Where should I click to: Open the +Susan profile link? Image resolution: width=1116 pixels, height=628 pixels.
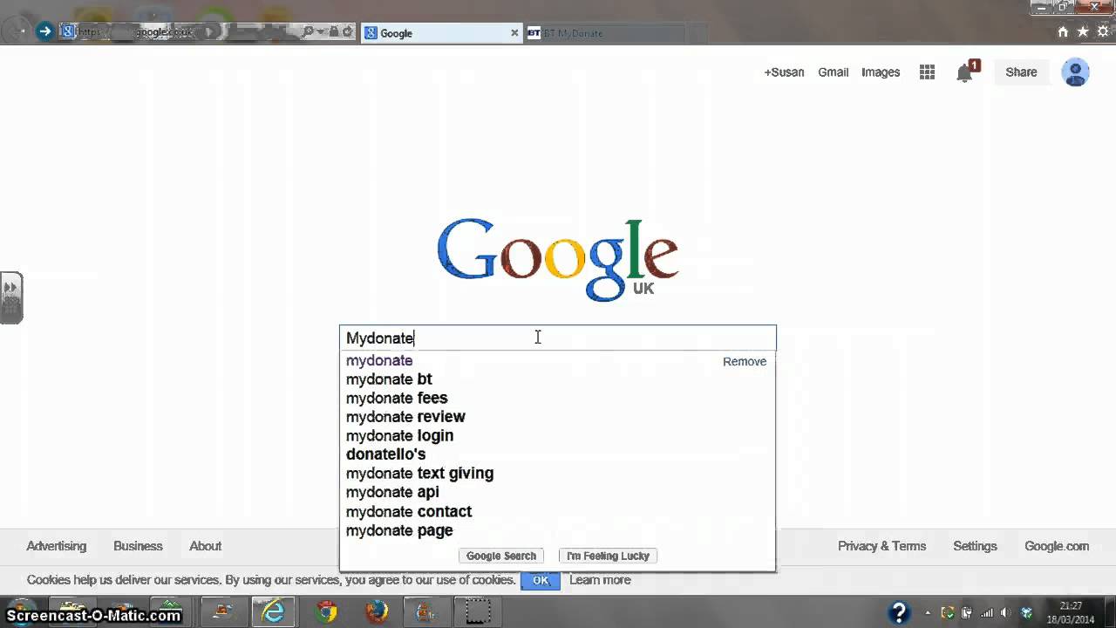(784, 72)
